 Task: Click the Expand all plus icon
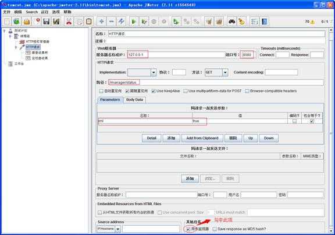click(101, 22)
